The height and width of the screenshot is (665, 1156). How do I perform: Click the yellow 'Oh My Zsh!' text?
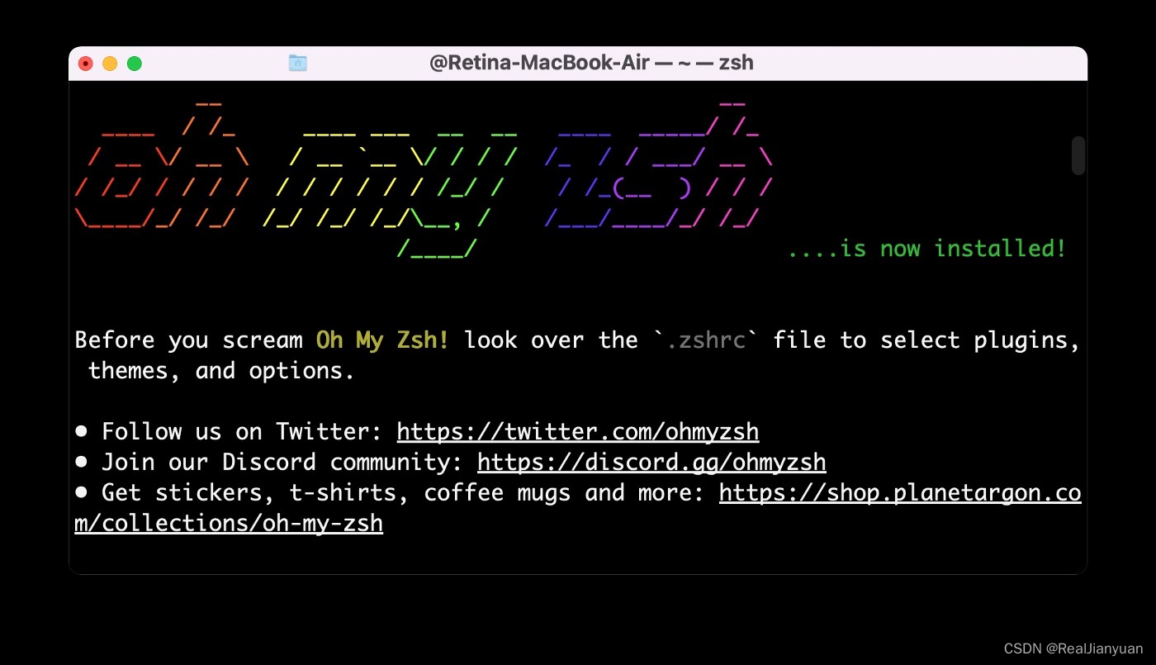(383, 340)
